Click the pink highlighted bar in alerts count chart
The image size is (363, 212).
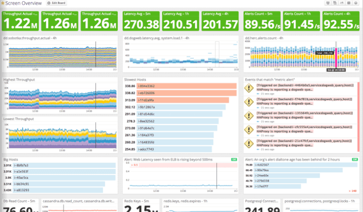[336, 57]
